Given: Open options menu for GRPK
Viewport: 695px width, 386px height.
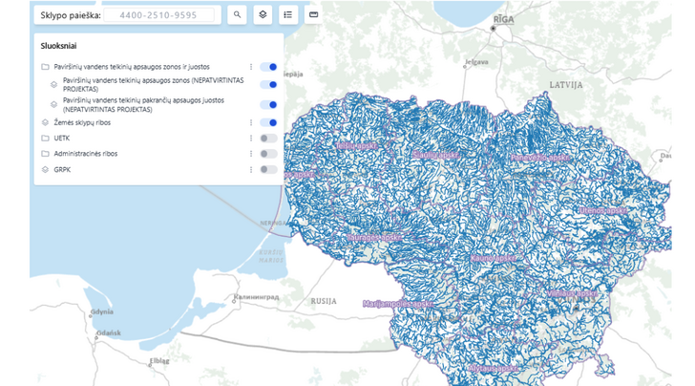Looking at the screenshot, I should [x=251, y=169].
